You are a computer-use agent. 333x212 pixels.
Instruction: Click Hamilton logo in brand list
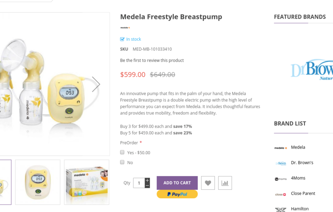tap(281, 209)
